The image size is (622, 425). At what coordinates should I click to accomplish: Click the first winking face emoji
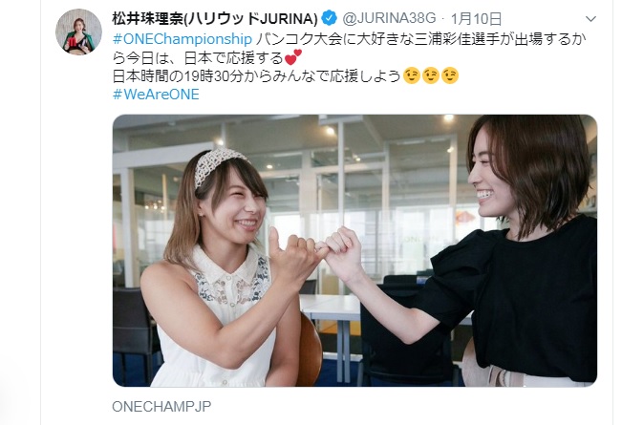coord(412,75)
